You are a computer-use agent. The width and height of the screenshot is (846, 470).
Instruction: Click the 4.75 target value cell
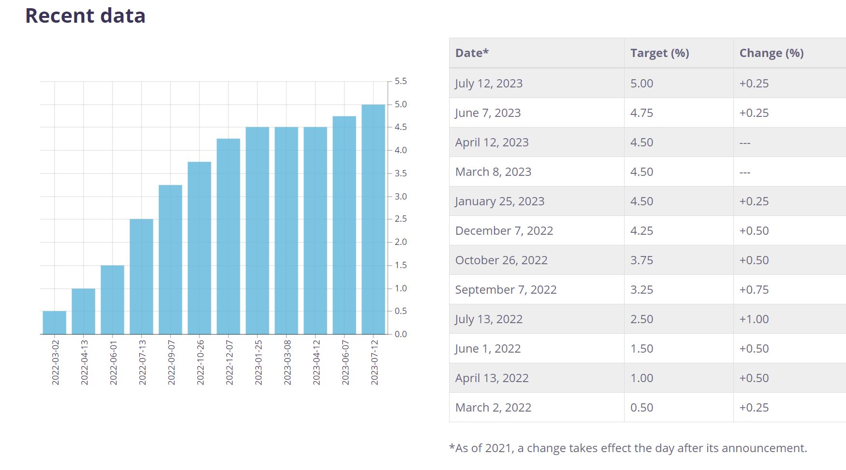(x=679, y=113)
